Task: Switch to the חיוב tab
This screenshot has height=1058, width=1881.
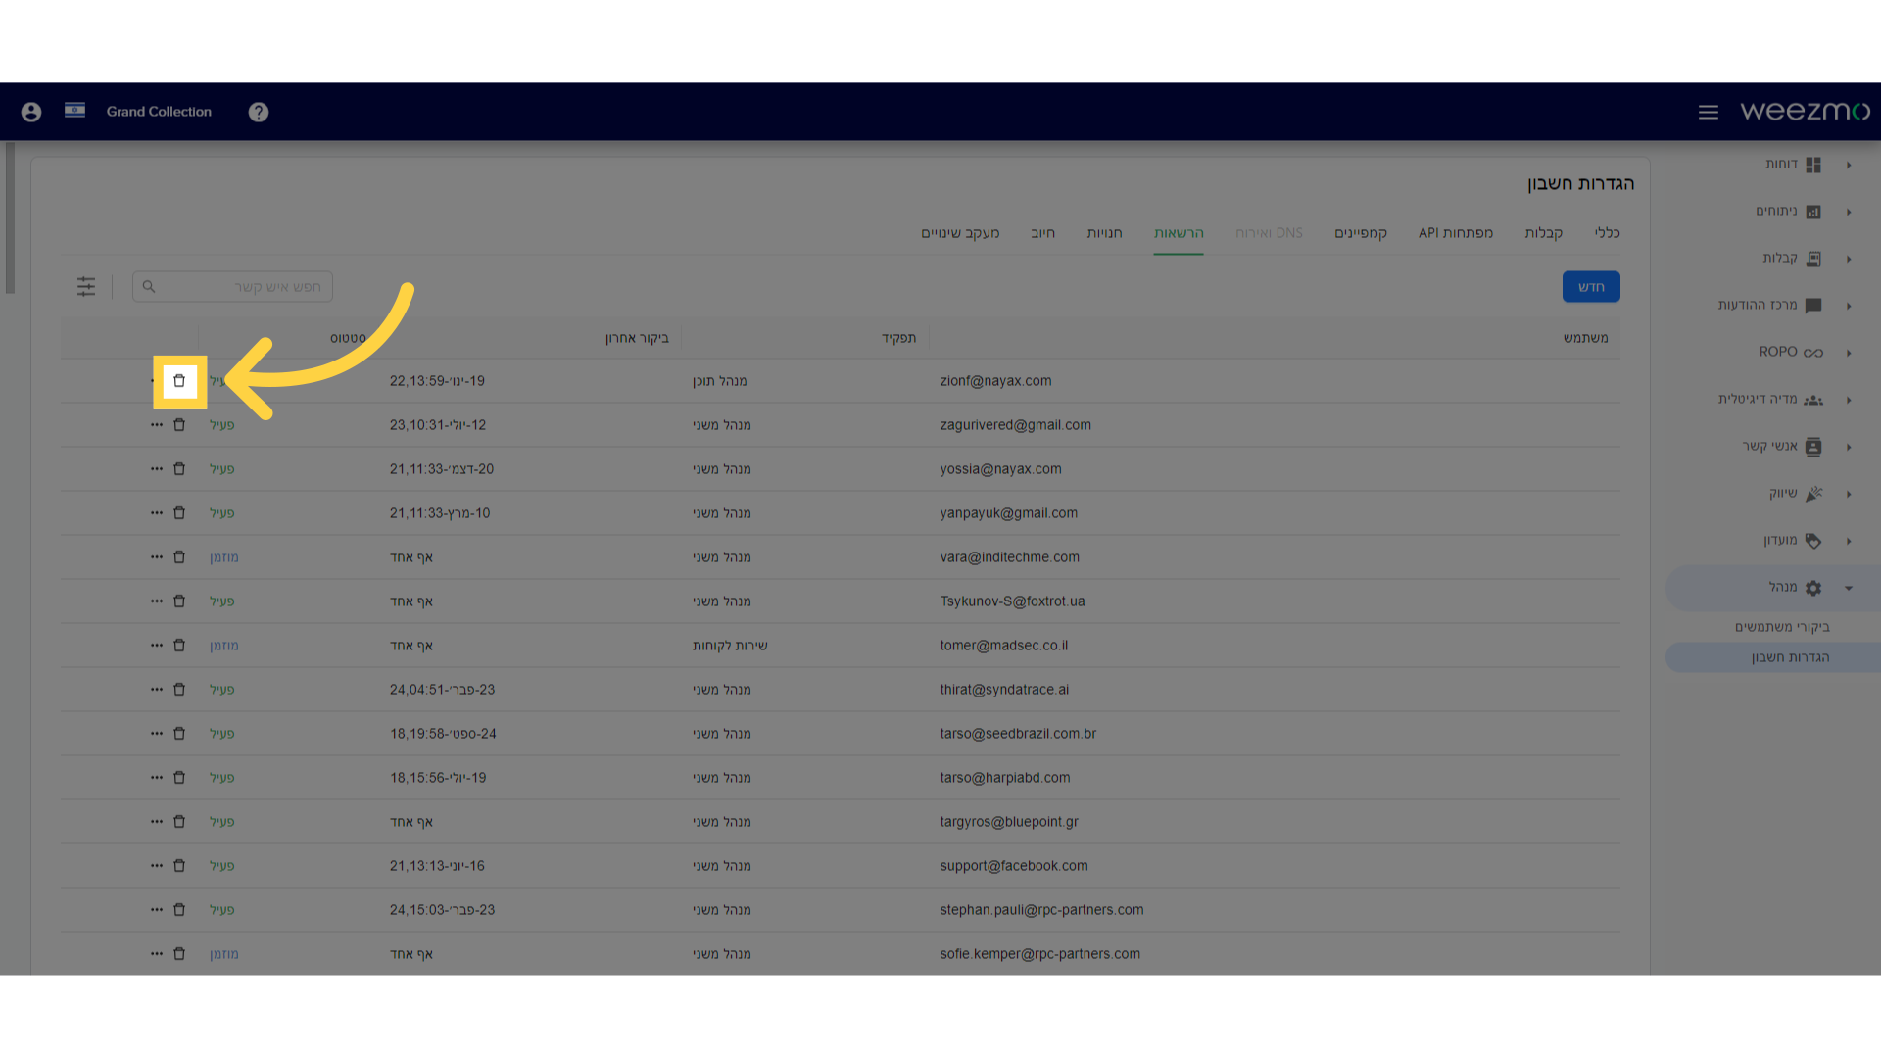Action: tap(1042, 233)
